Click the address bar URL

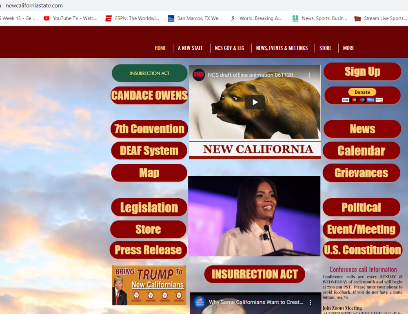click(x=34, y=5)
